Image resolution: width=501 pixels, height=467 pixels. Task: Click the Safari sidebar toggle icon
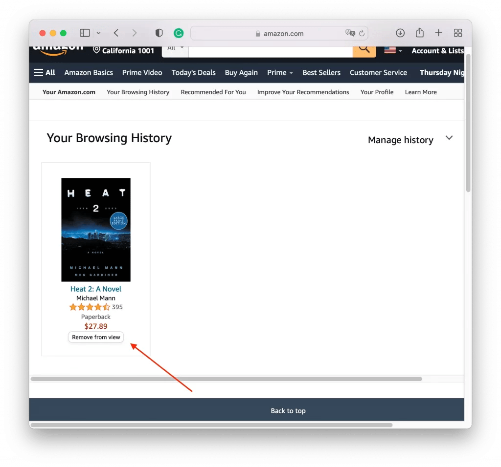point(85,33)
